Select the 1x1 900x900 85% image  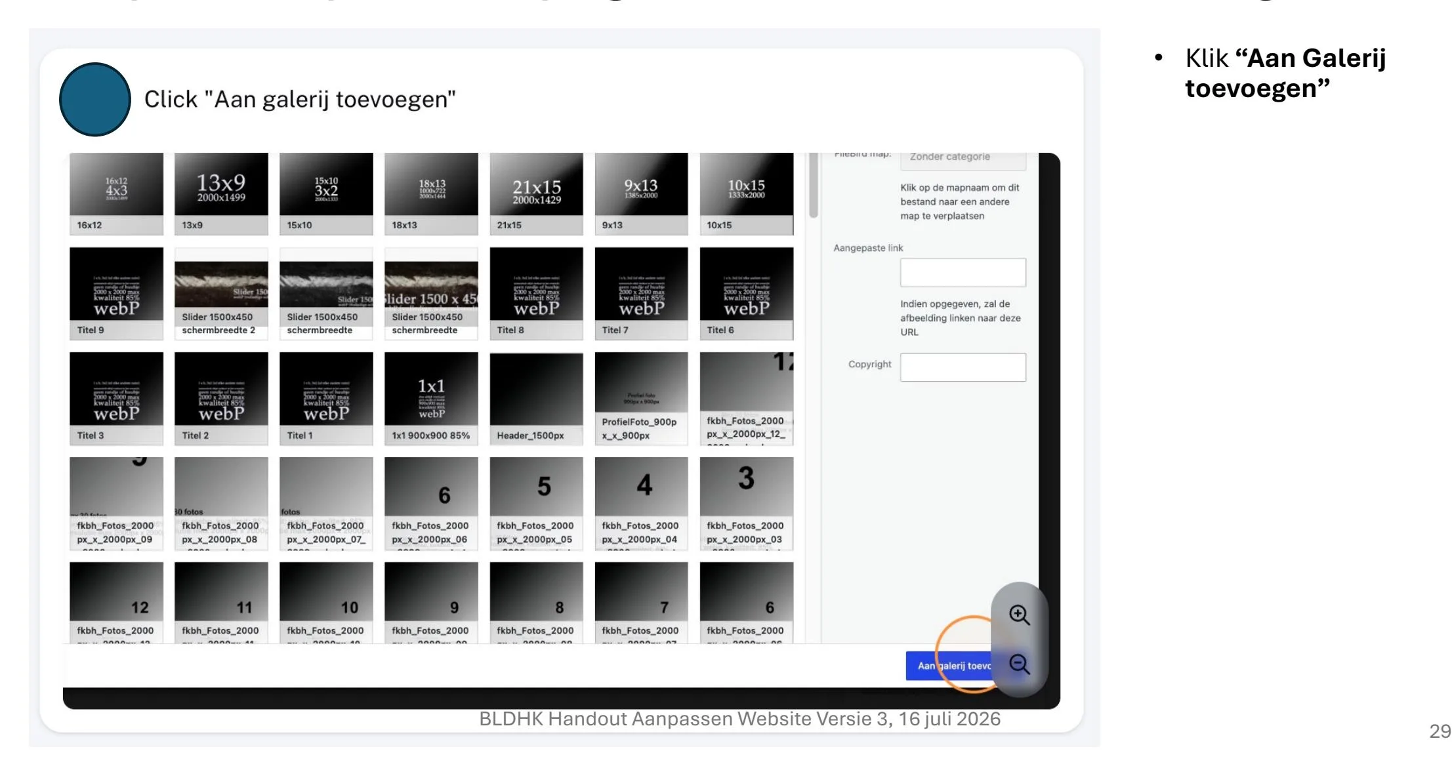(431, 398)
